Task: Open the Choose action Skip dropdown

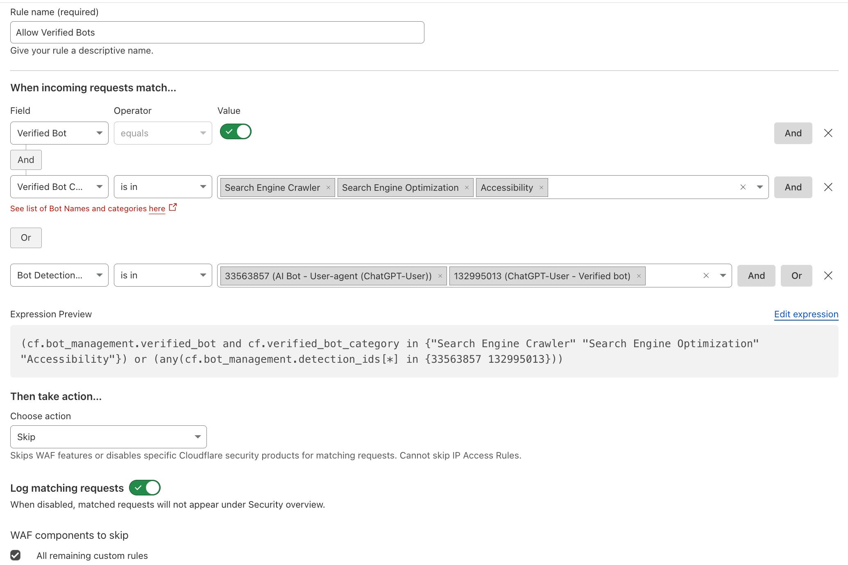Action: click(109, 437)
